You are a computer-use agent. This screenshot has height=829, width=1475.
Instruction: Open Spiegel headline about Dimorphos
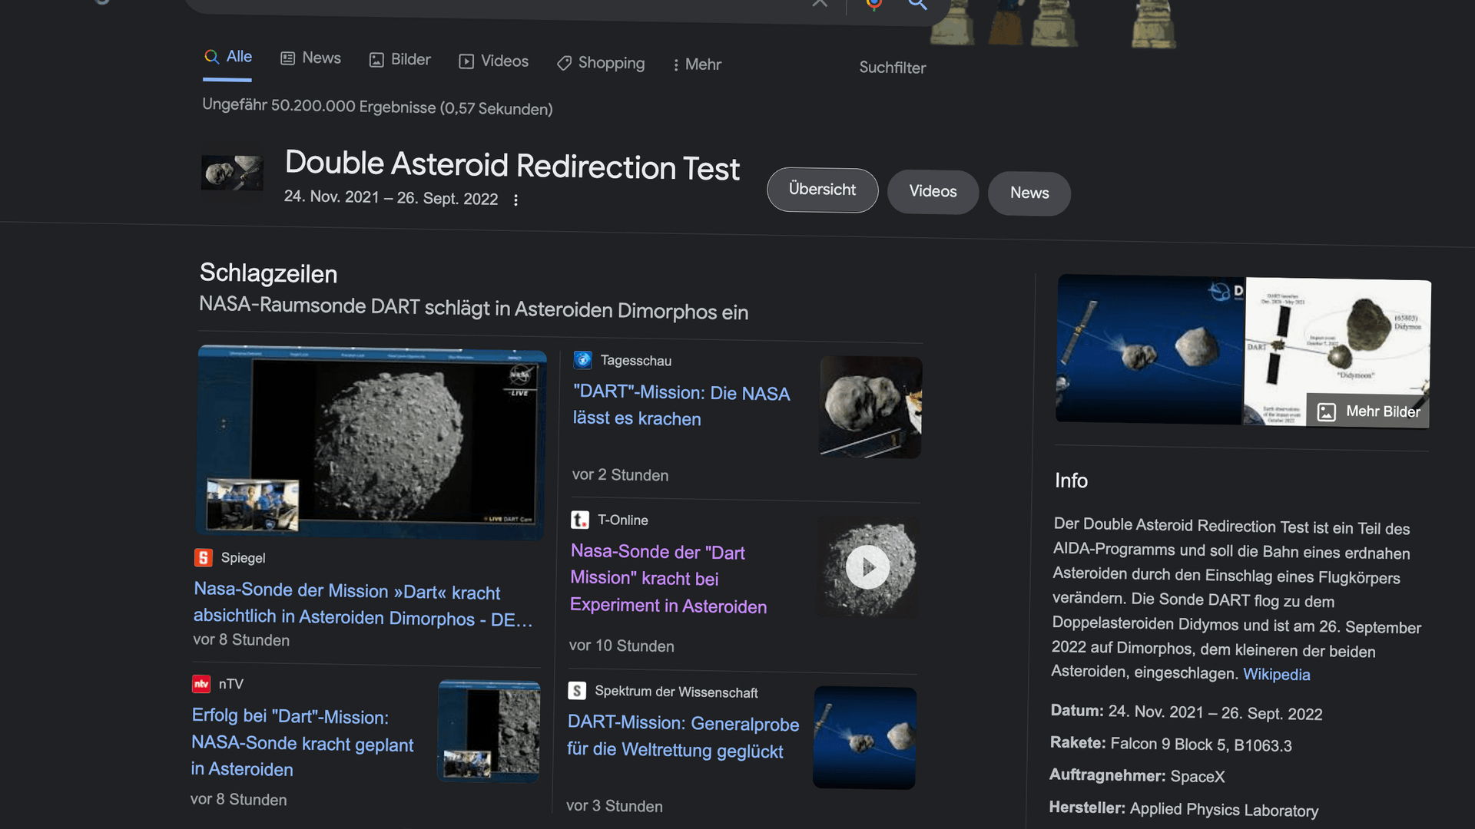(x=363, y=604)
